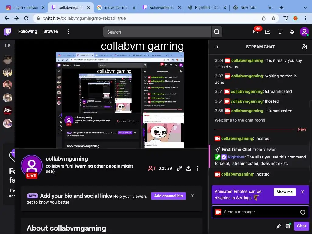
Task: Open the Twitch inbox mail icon
Action: pyautogui.click(x=268, y=32)
